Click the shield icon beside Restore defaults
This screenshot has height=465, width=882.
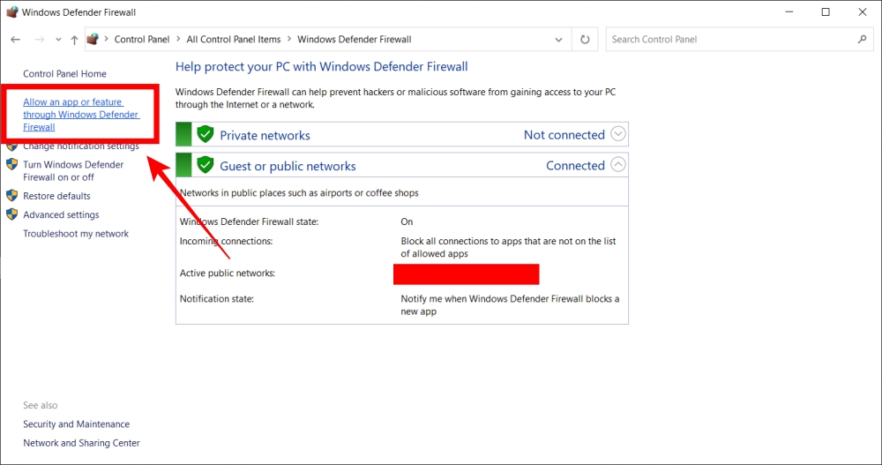click(x=11, y=195)
